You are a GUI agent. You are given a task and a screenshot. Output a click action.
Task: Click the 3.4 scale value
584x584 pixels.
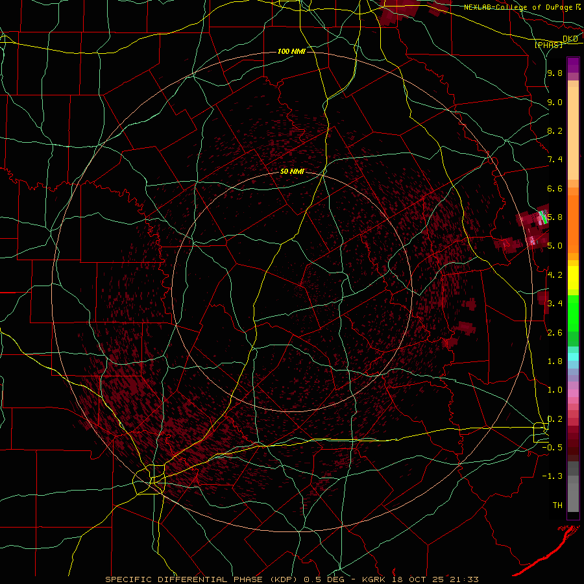pyautogui.click(x=555, y=304)
